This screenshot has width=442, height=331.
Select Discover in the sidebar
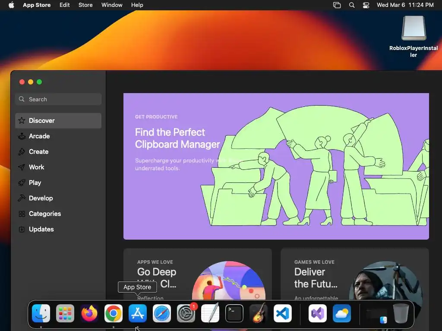(x=58, y=121)
